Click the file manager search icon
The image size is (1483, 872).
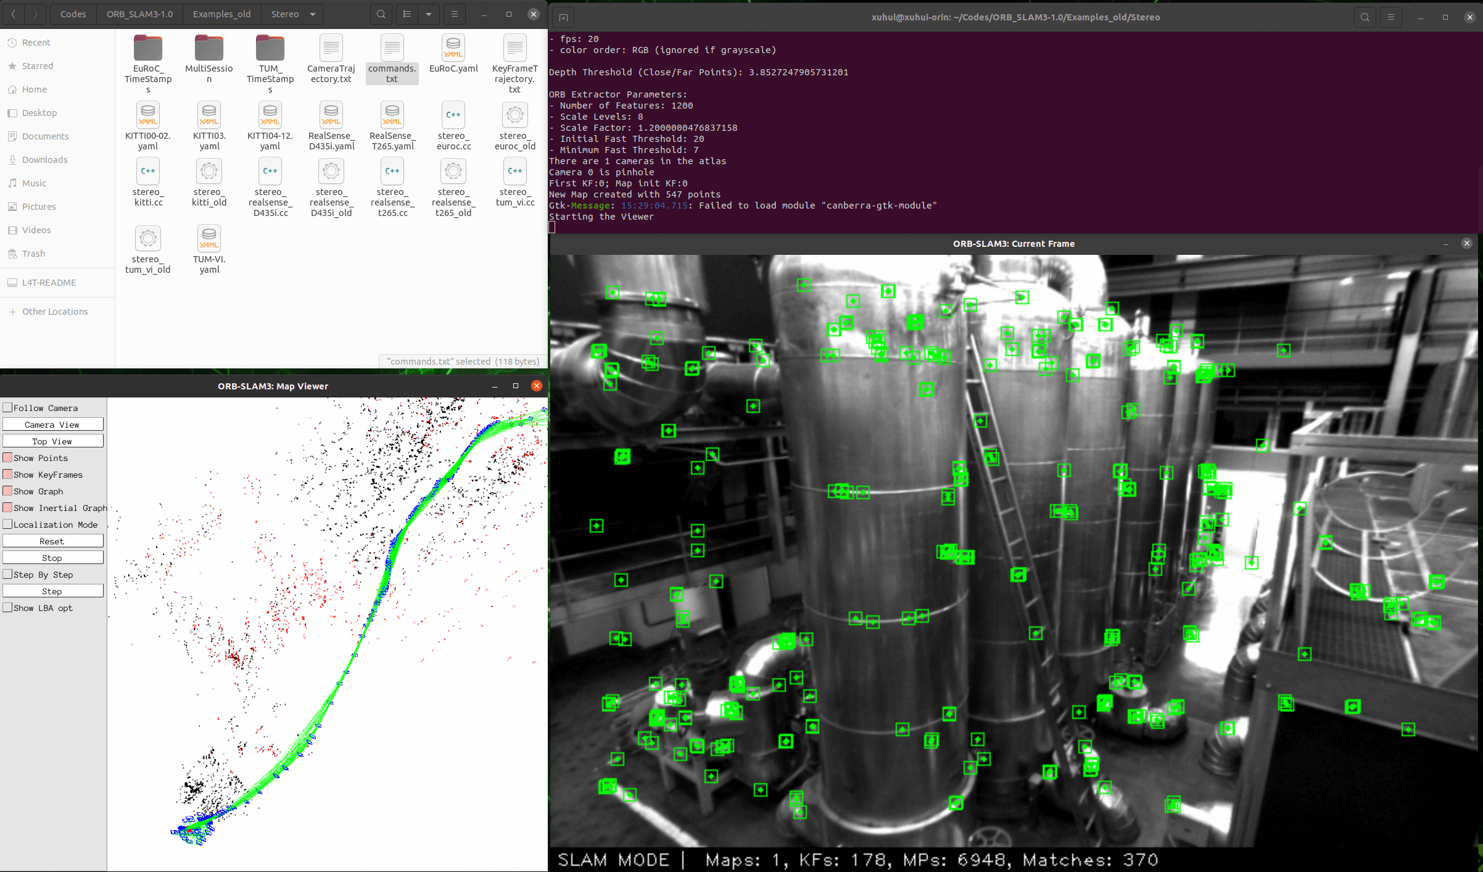tap(381, 14)
